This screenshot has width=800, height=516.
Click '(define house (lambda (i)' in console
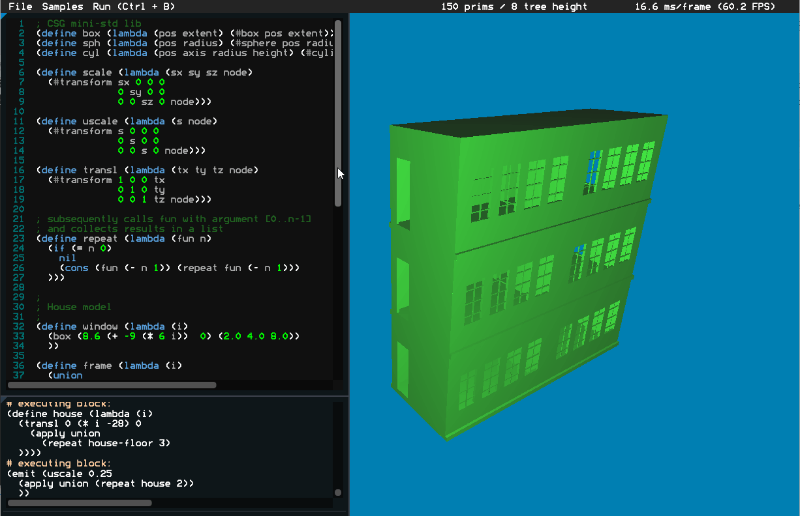80,414
